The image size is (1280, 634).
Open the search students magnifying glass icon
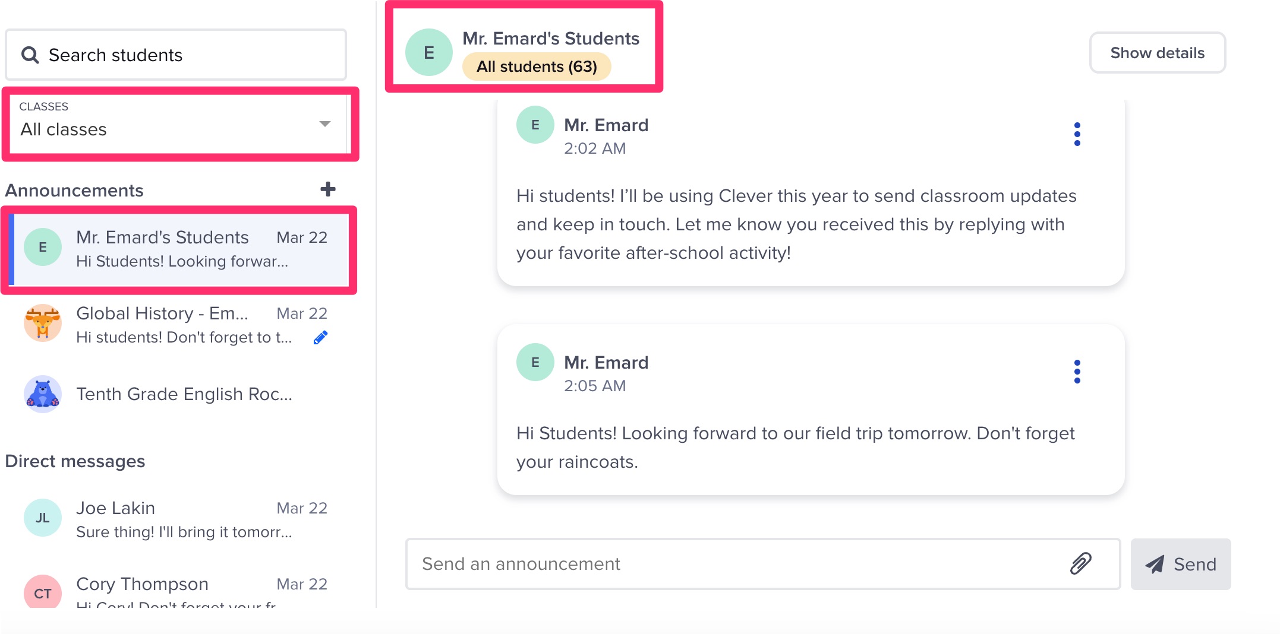pyautogui.click(x=29, y=55)
